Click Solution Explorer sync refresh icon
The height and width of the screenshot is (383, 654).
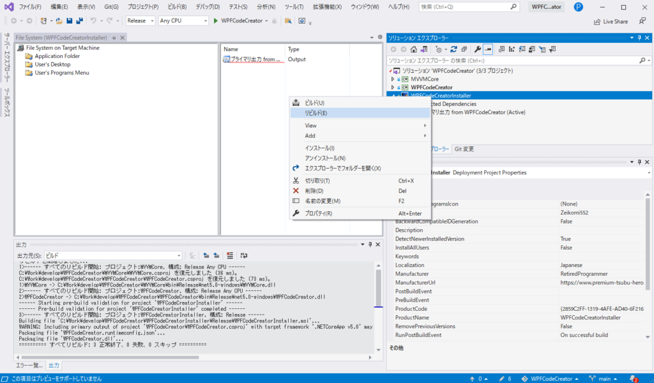tap(454, 49)
